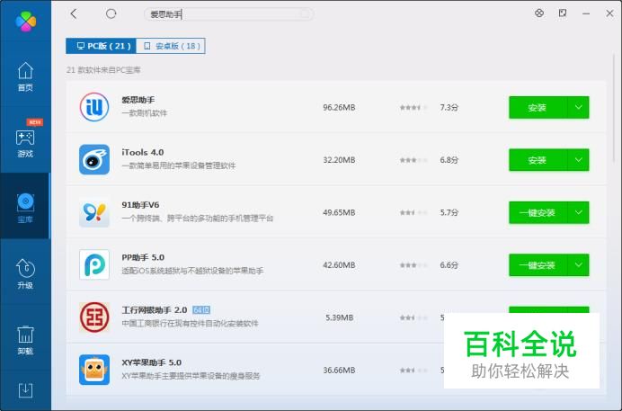Open the 升级 upgrade section

pos(25,273)
